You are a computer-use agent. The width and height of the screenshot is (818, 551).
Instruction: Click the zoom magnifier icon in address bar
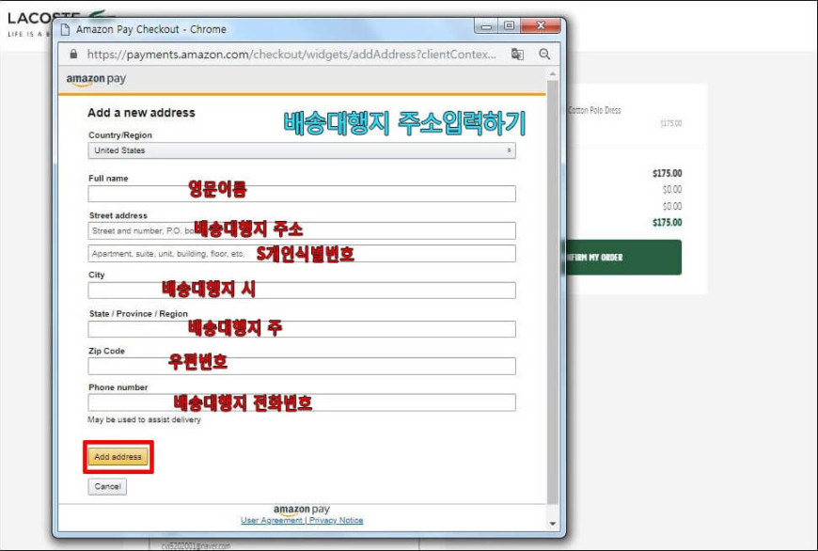point(544,55)
